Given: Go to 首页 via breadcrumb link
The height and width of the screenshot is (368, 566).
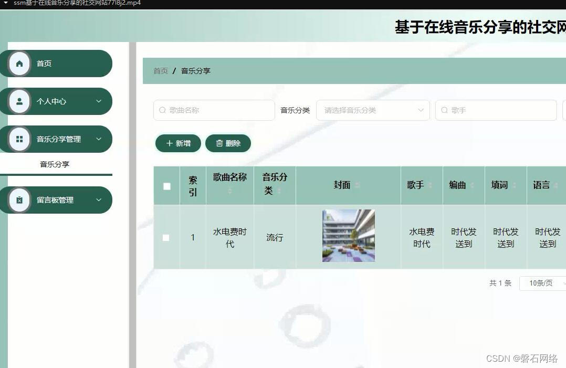Looking at the screenshot, I should coord(161,71).
